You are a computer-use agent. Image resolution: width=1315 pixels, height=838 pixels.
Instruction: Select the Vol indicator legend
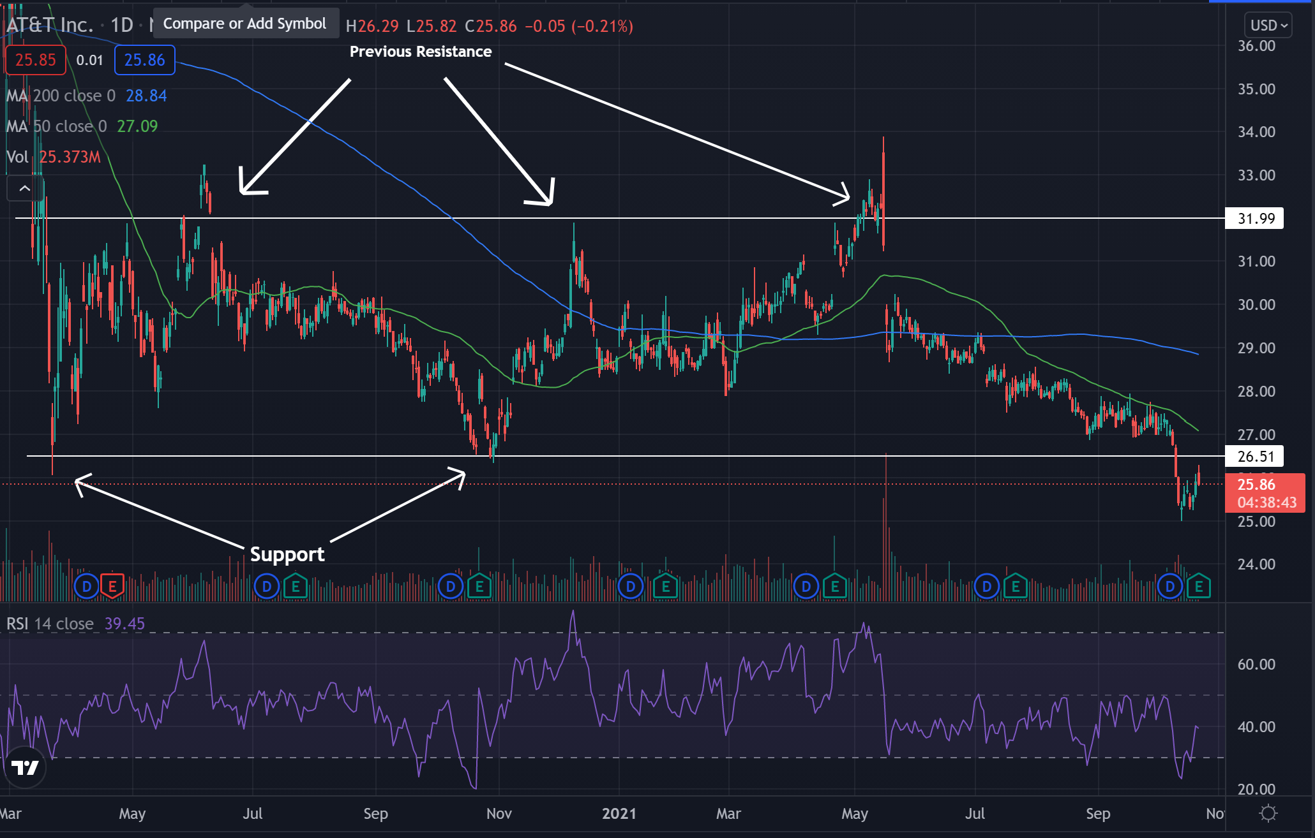point(17,157)
